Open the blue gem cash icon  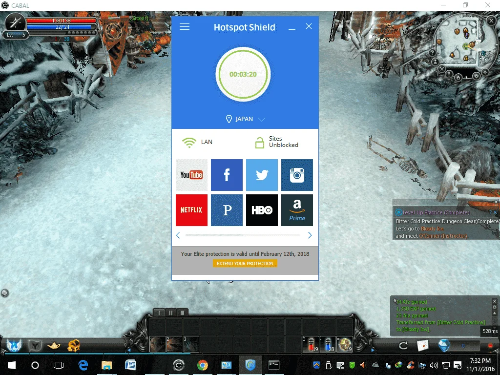[x=444, y=345]
